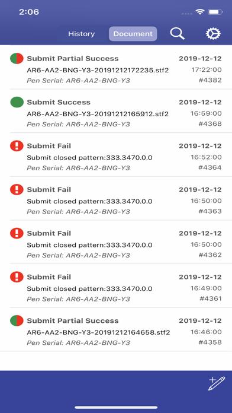
Task: Click the red error icon for #4362
Action: coord(17,233)
